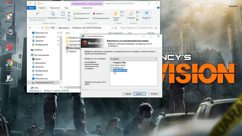Image resolution: width=242 pixels, height=136 pixels.
Task: Click the Выделить selection grid icon
Action: pos(146,14)
